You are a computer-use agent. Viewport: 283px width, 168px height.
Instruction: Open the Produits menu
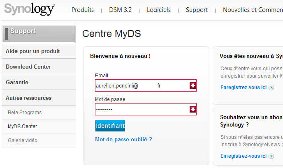83,10
